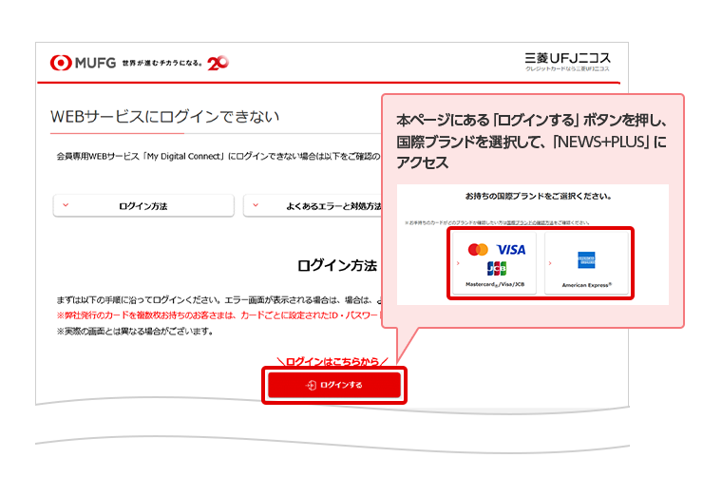Click the arrow left of American Express card
This screenshot has width=703, height=496.
[550, 263]
